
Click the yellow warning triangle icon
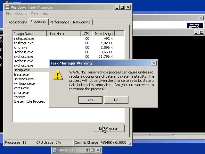[58, 75]
